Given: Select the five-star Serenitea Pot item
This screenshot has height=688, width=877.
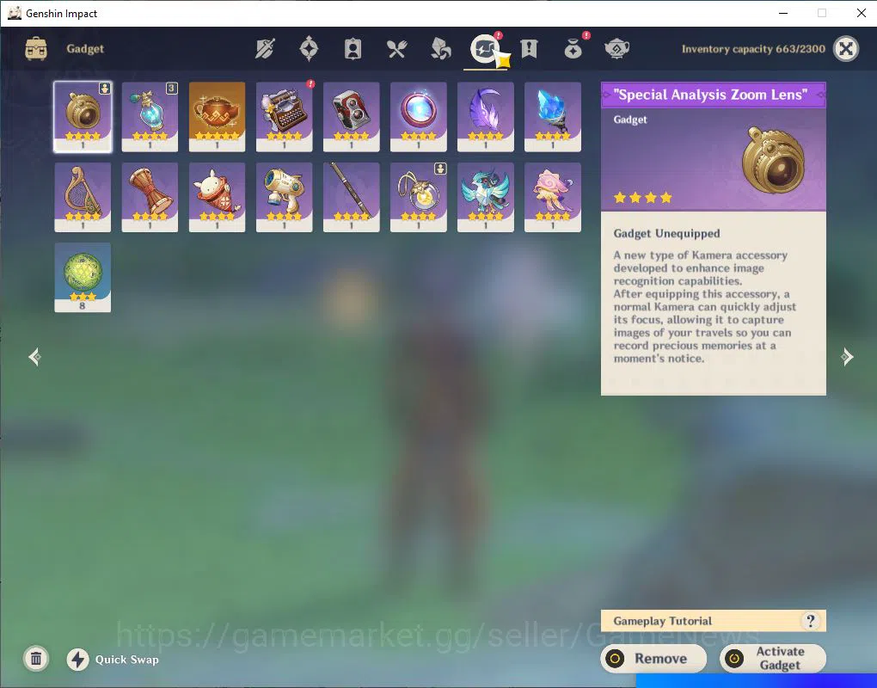Looking at the screenshot, I should pos(217,116).
